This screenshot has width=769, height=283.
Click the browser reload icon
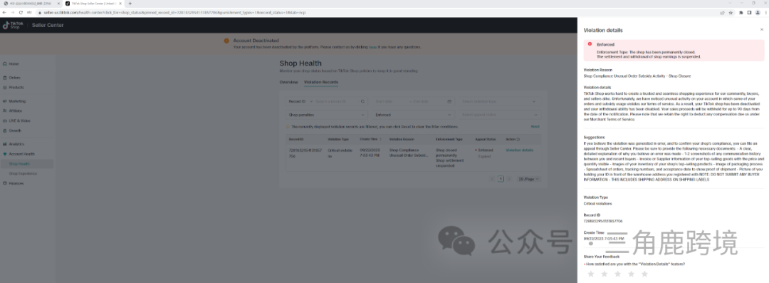(21, 12)
